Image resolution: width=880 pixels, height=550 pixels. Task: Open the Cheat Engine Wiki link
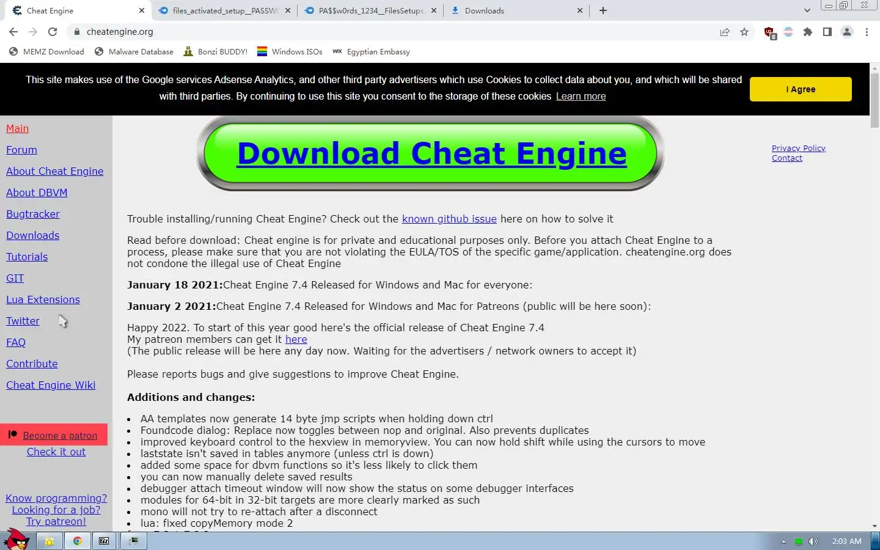(51, 385)
